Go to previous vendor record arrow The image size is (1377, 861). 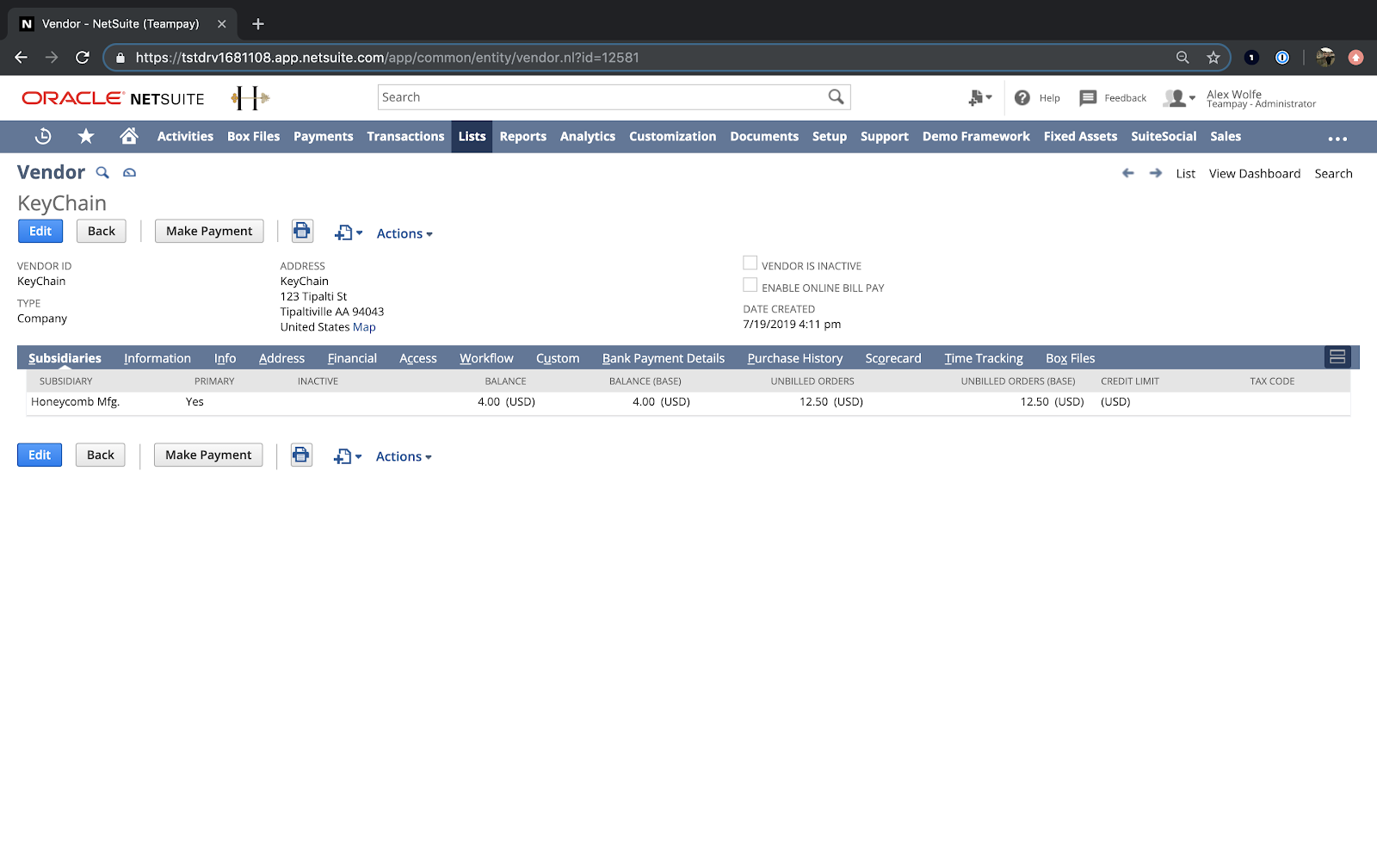pyautogui.click(x=1128, y=173)
